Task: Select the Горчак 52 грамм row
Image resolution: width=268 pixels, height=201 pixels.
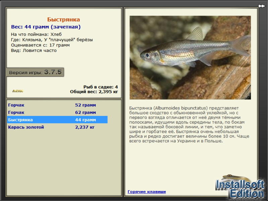Action: click(57, 105)
